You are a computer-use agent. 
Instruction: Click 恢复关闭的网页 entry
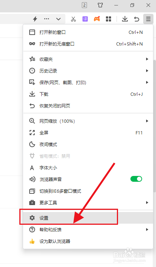88,106
